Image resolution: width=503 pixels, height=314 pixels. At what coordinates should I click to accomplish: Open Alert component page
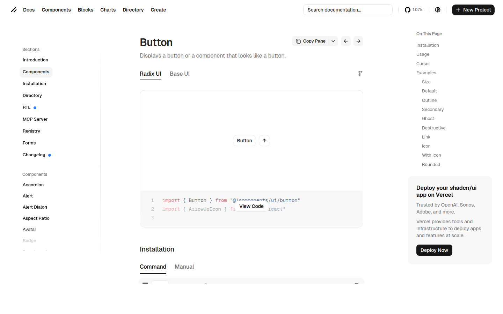pyautogui.click(x=28, y=196)
